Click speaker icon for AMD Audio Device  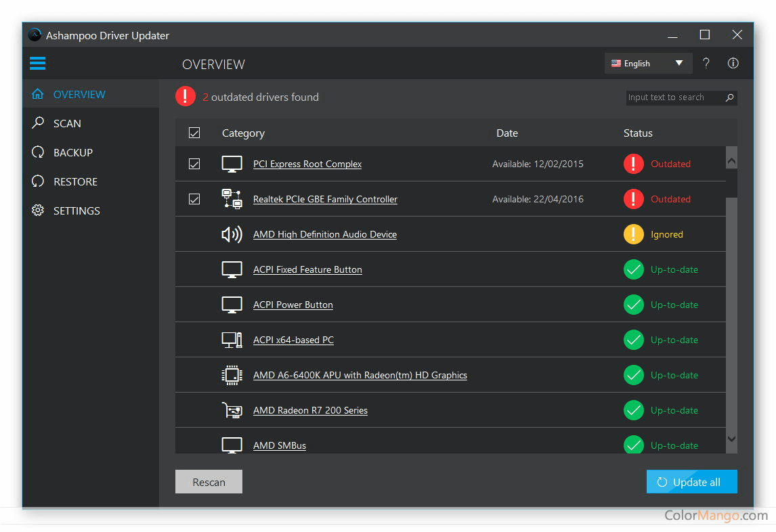tap(232, 234)
